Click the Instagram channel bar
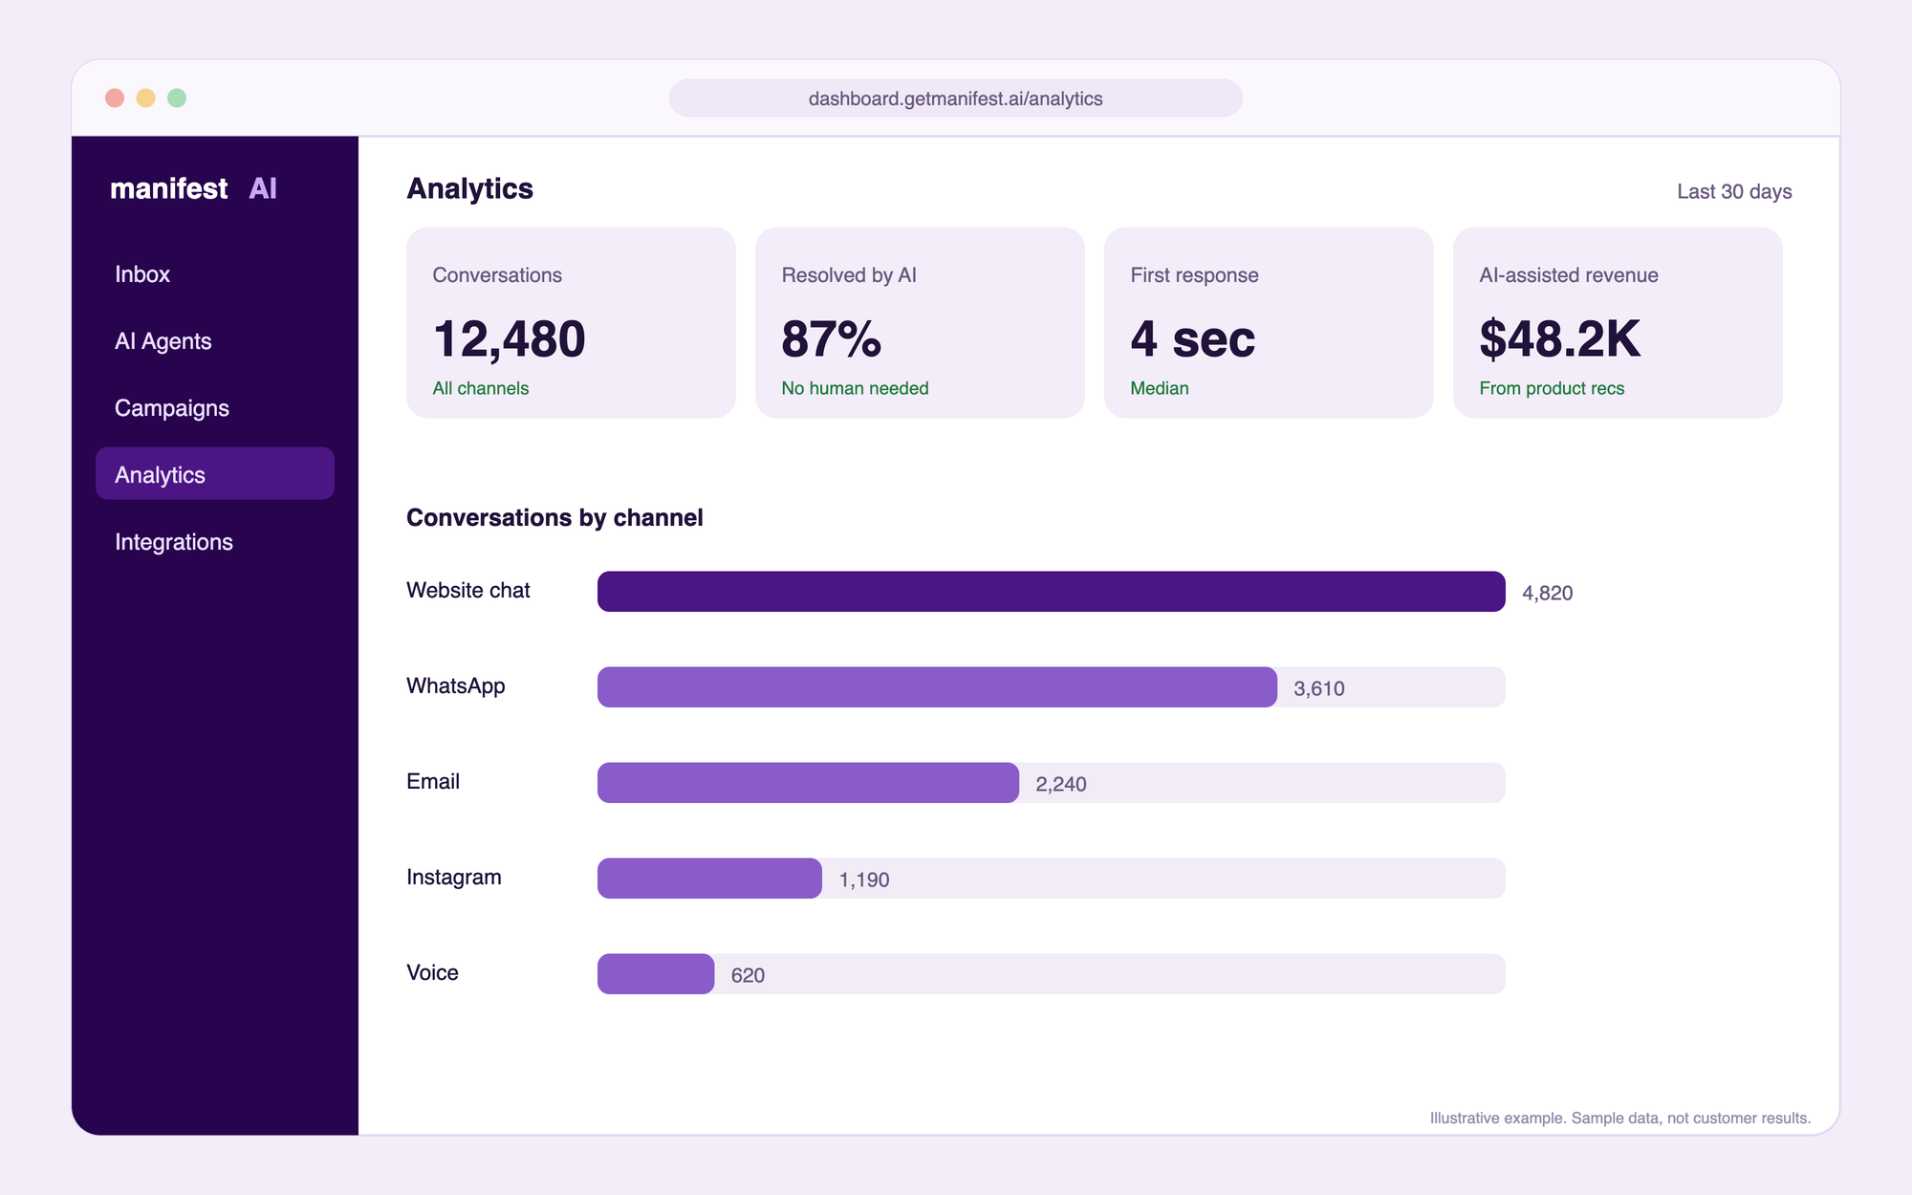Image resolution: width=1912 pixels, height=1195 pixels. click(709, 879)
